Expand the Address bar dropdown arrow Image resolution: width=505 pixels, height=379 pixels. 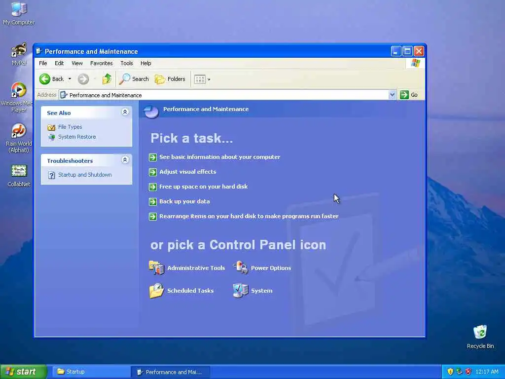392,95
